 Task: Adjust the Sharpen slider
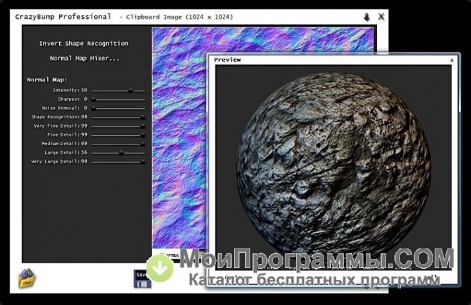(118, 99)
